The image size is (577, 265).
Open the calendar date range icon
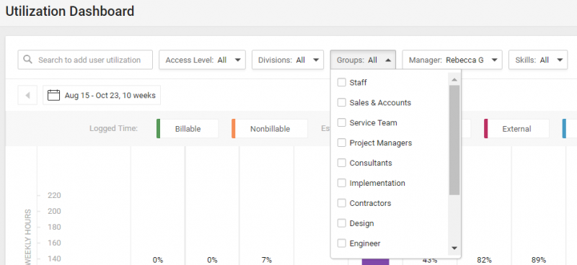53,95
